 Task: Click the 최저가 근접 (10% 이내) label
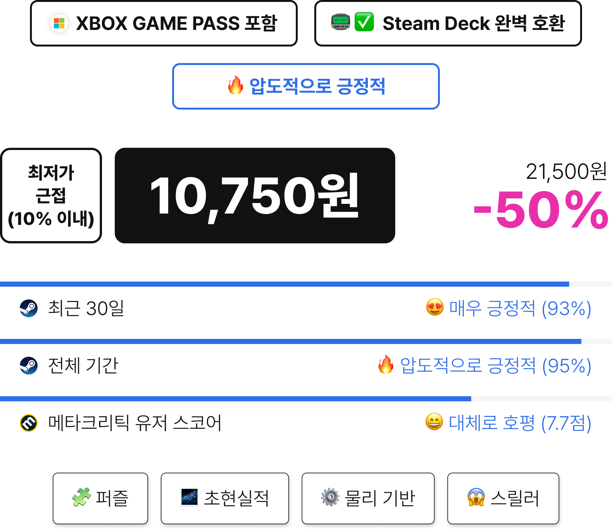point(51,196)
